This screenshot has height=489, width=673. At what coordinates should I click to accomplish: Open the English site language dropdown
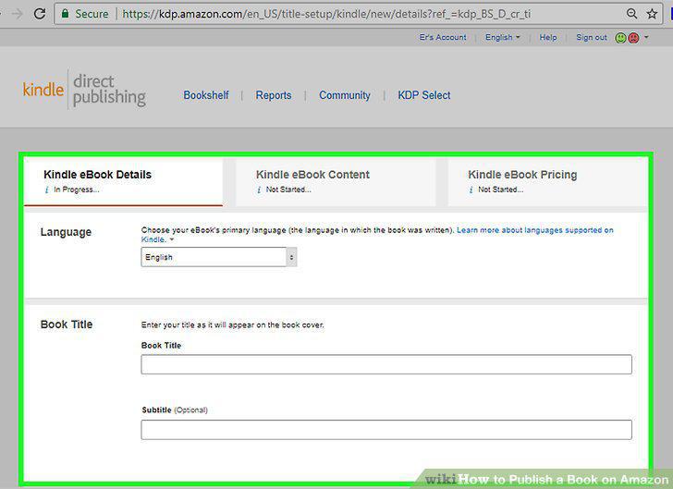(x=503, y=37)
